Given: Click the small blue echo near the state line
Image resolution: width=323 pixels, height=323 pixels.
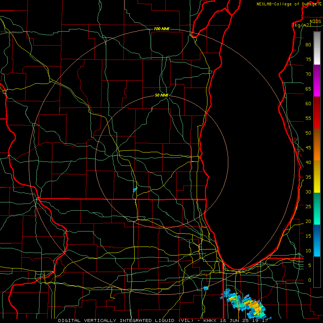Looking at the screenshot, I should click(x=135, y=189).
